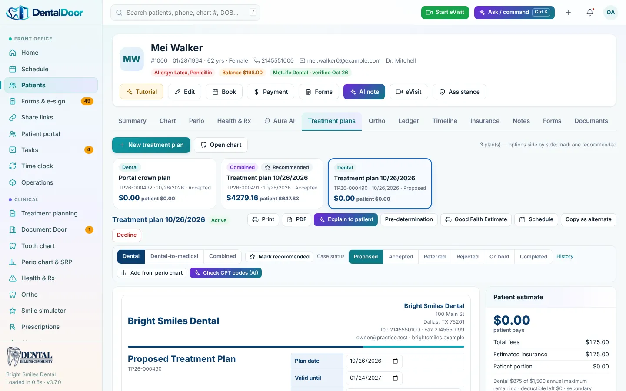Set case status to Referred
Screen dimensions: 626x391
(x=435, y=257)
